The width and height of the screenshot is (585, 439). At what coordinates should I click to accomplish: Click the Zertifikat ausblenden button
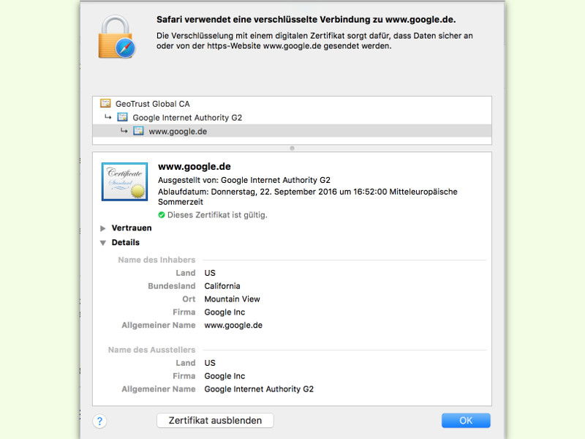[215, 420]
